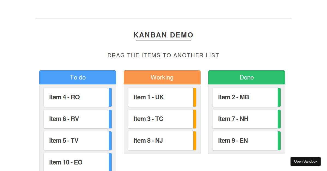The height and width of the screenshot is (171, 327).
Task: Click the Open Sandbox button
Action: click(305, 161)
